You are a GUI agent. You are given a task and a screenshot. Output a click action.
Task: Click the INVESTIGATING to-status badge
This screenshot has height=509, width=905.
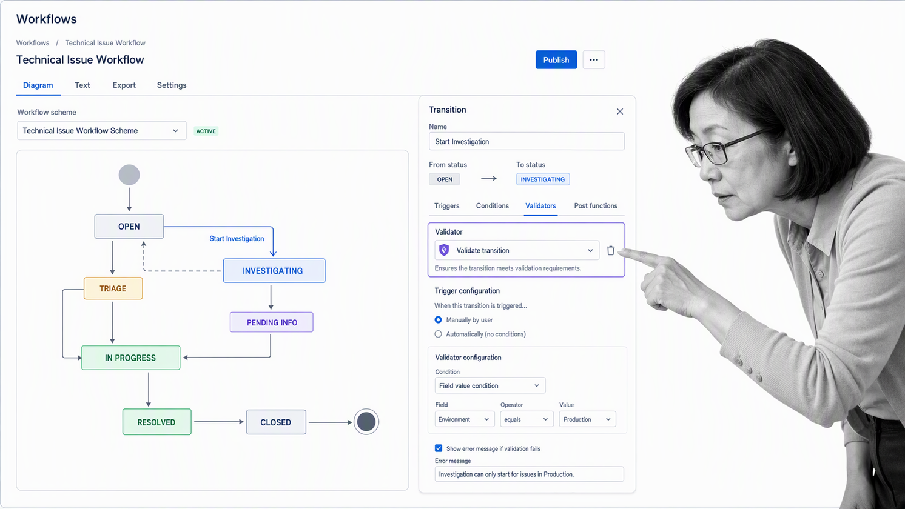(543, 179)
